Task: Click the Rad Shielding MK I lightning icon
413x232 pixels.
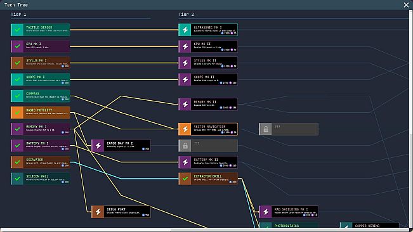Action: coord(266,212)
